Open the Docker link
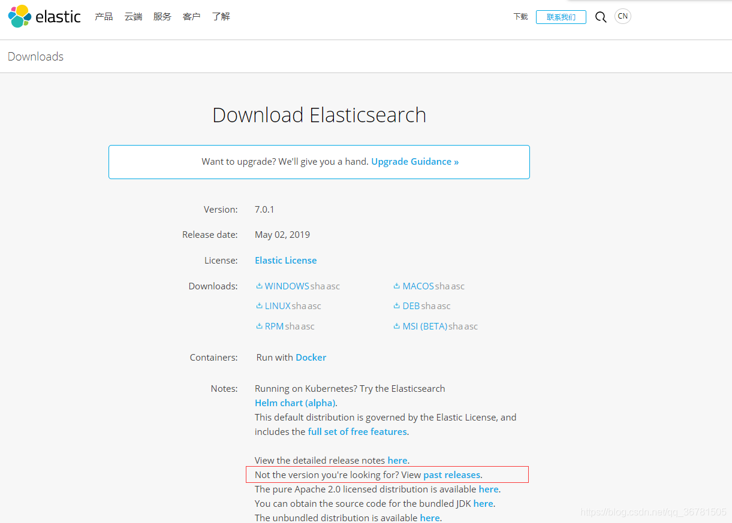 [x=311, y=358]
